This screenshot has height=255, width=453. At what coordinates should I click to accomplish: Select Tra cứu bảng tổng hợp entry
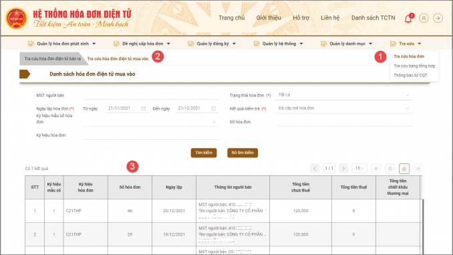(x=414, y=66)
